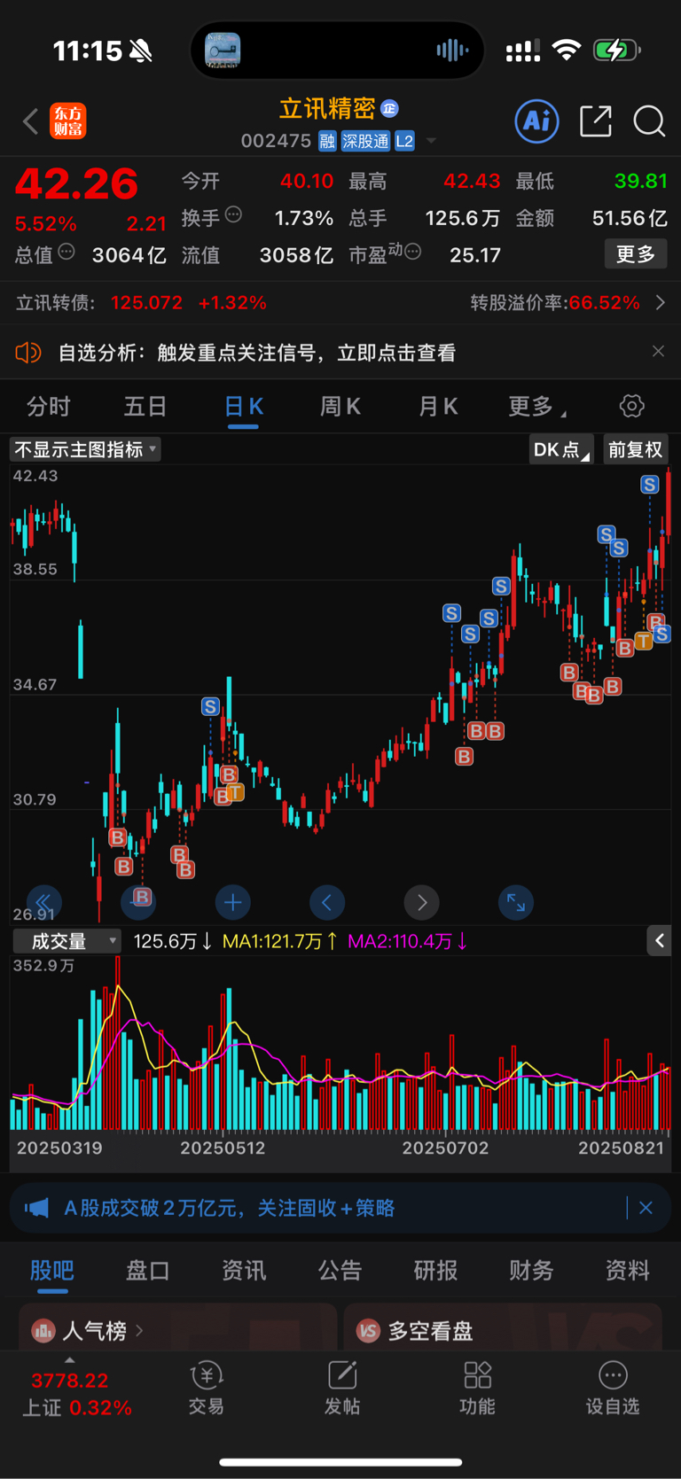
Task: Tap the 更多 quote details button
Action: pos(636,254)
